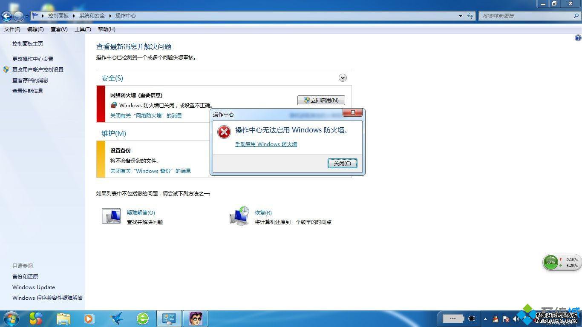Show hidden tray icons arrow
The height and width of the screenshot is (327, 582).
point(485,318)
